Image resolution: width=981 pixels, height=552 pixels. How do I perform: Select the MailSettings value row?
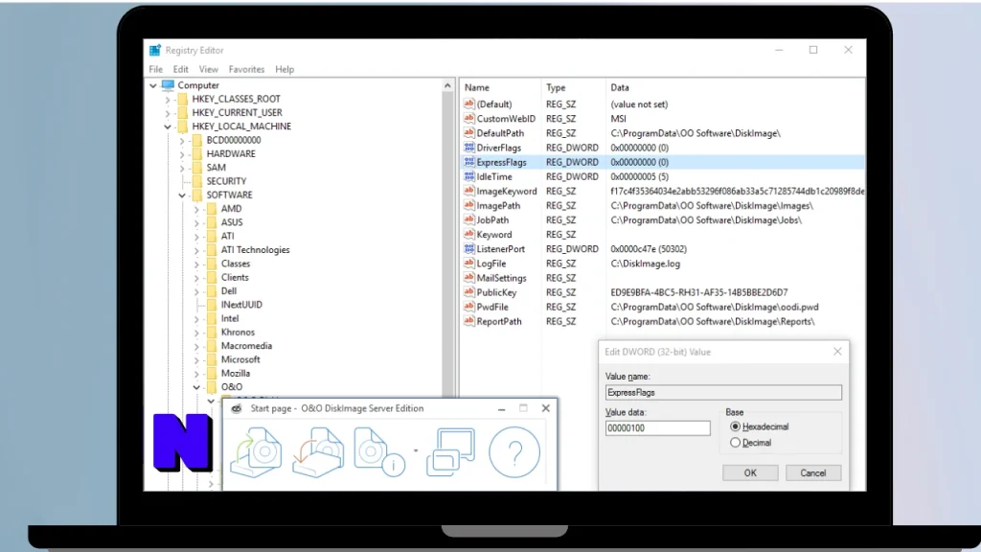[x=663, y=278]
